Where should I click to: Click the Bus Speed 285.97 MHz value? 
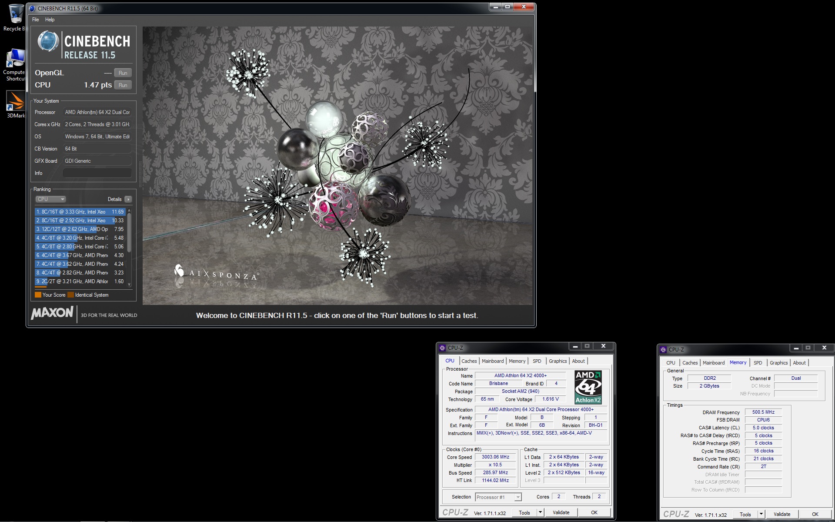[x=495, y=473]
